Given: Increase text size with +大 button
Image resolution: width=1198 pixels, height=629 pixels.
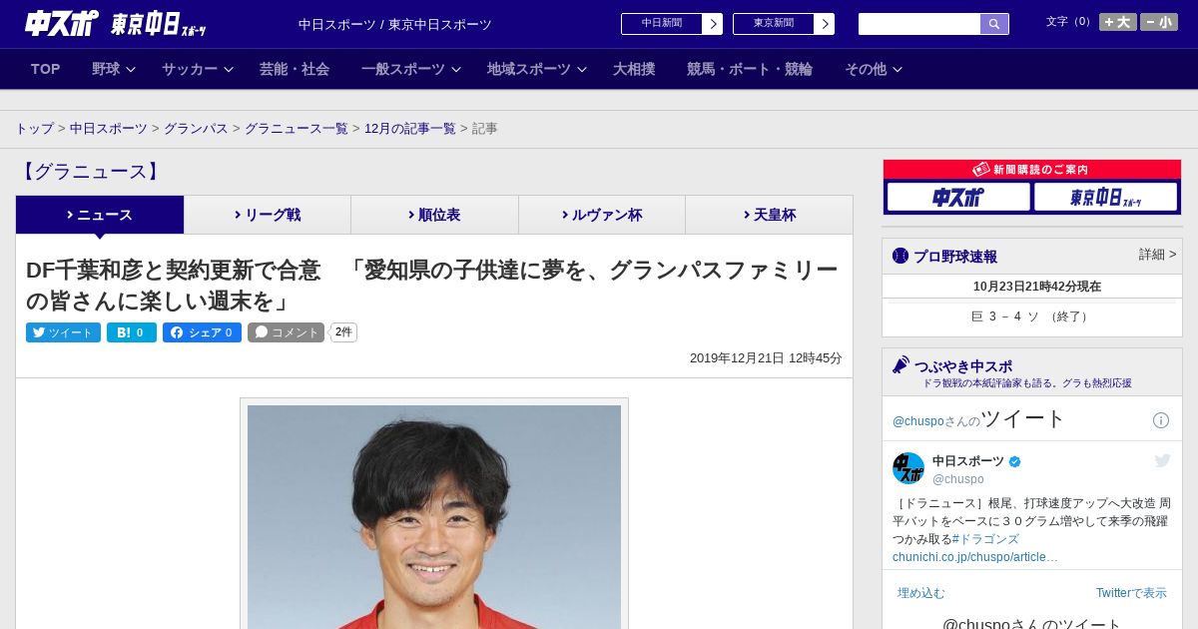Looking at the screenshot, I should [x=1117, y=22].
